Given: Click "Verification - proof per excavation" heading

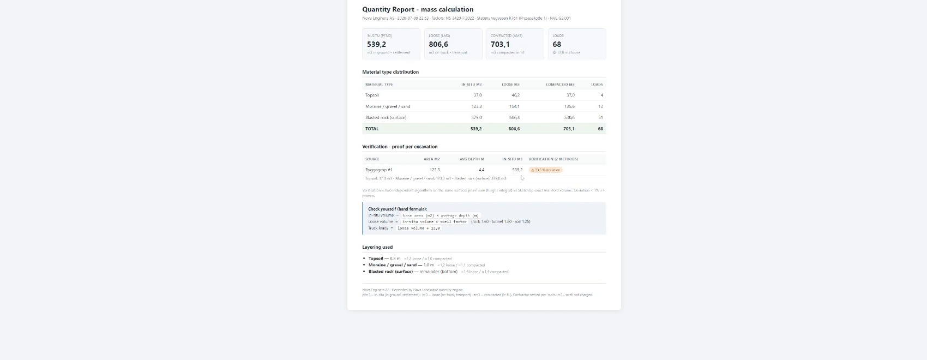Looking at the screenshot, I should click(400, 147).
